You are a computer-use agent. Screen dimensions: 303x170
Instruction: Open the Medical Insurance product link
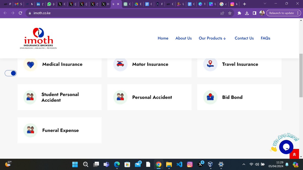pos(62,64)
